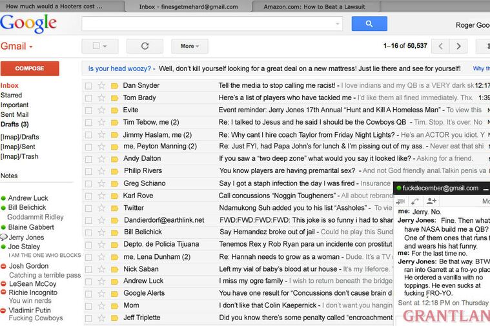Click Josh Gordon's red busy status icon
490x326 pixels.
[x=3, y=267]
